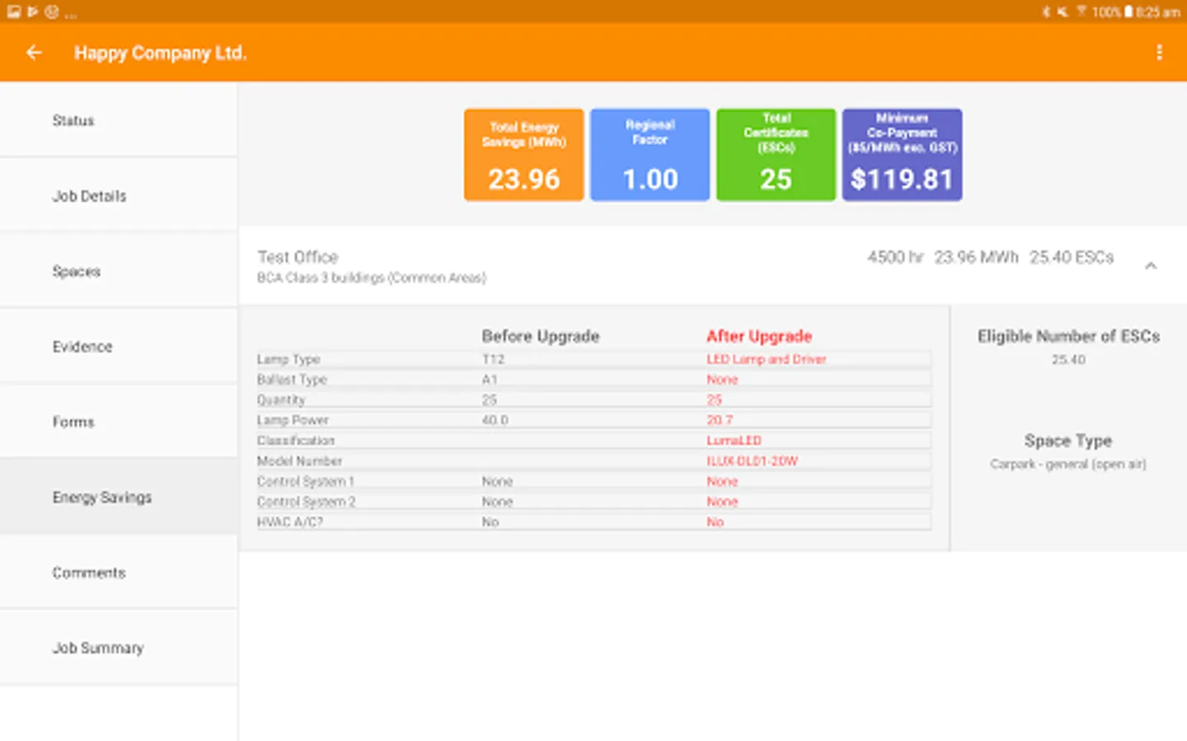This screenshot has width=1187, height=741.
Task: Click the T12 lamp type value
Action: click(493, 359)
